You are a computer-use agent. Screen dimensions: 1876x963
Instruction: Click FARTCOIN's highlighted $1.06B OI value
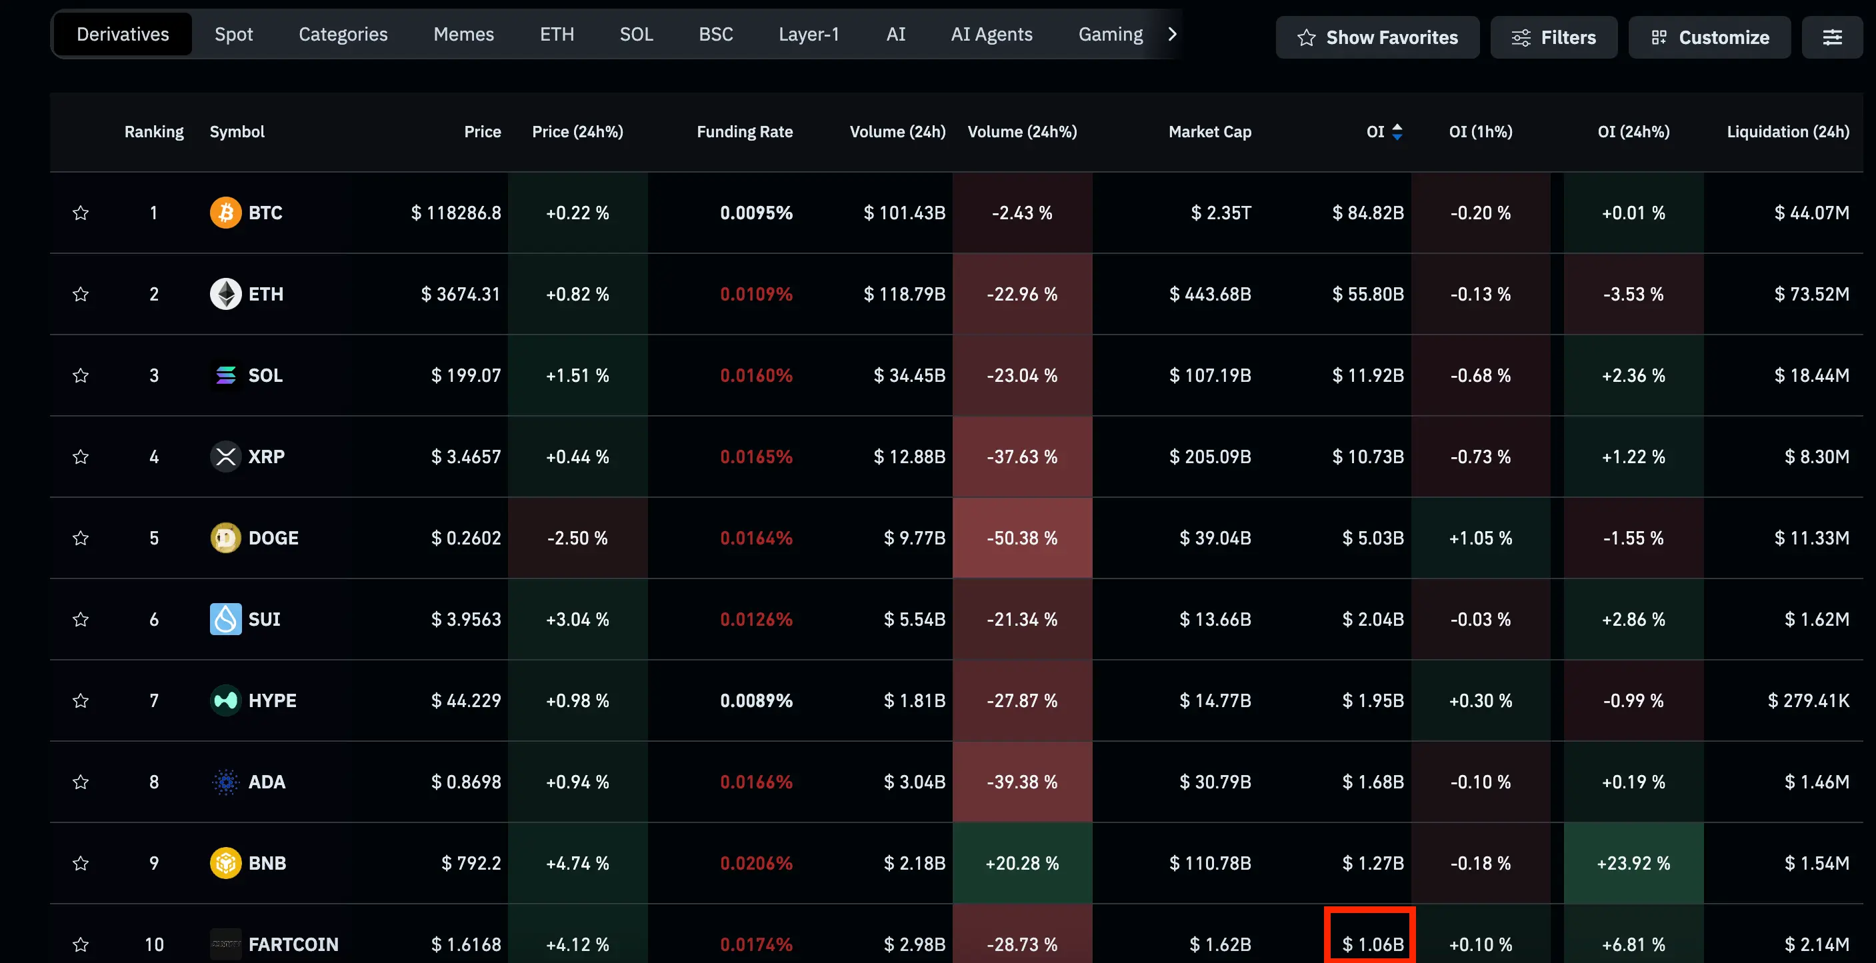pyautogui.click(x=1372, y=944)
